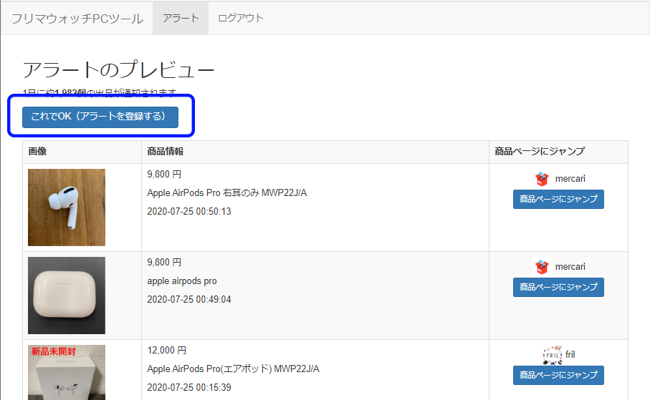Jump to product page for 'apple airpods pro'
The width and height of the screenshot is (650, 400).
coord(558,287)
